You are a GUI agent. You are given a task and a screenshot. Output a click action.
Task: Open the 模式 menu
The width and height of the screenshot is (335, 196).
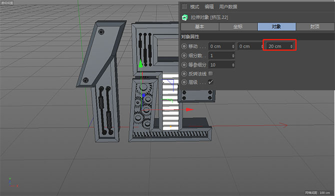coord(194,7)
